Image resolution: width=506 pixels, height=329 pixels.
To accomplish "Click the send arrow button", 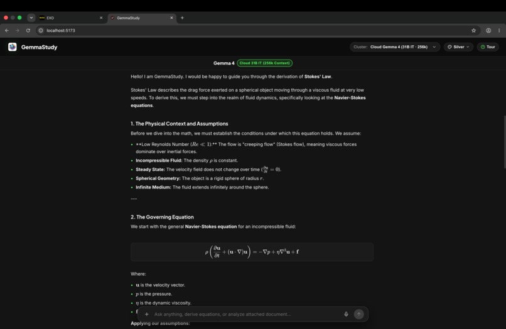I will (x=358, y=314).
